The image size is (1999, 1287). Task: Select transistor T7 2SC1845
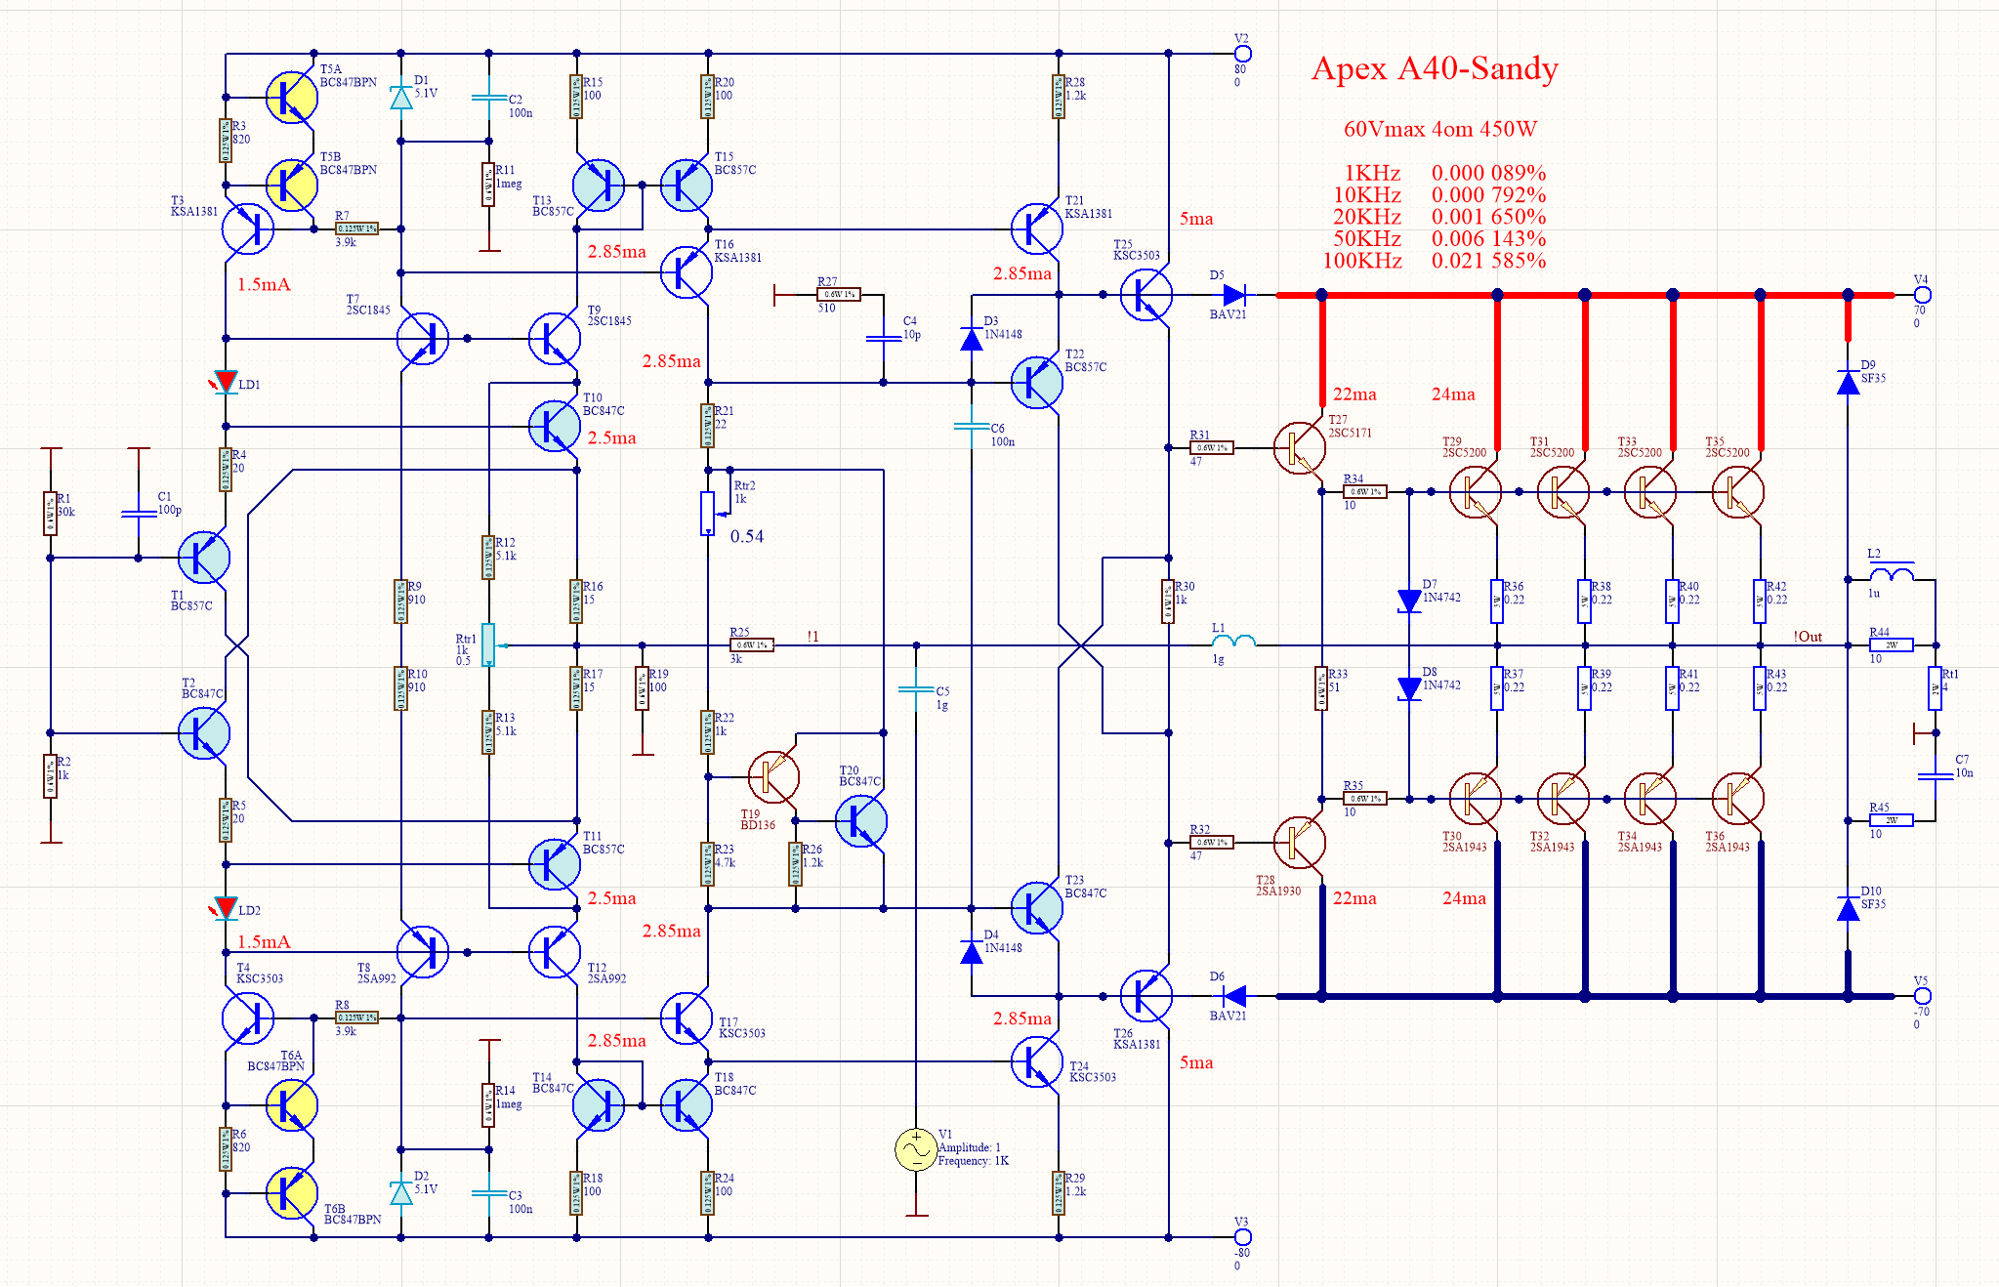pyautogui.click(x=423, y=338)
